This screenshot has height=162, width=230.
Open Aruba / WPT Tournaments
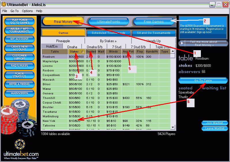click(19, 30)
